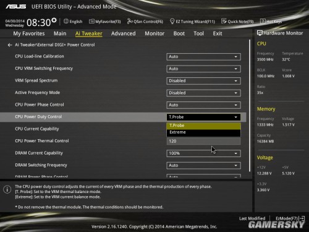This screenshot has width=309, height=232.
Task: Select DRAM Switching Frequency label
Action: tap(41, 165)
